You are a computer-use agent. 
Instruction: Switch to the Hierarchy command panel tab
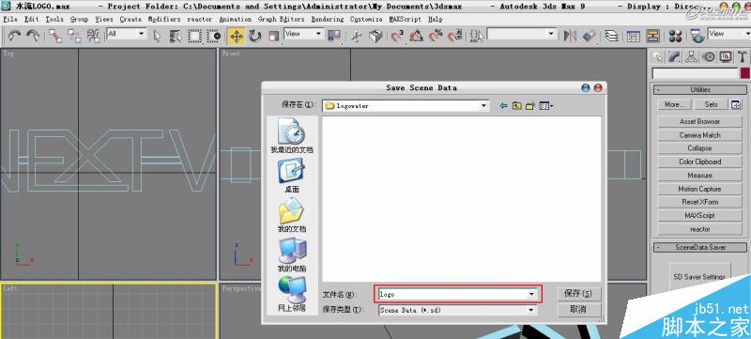(x=691, y=57)
